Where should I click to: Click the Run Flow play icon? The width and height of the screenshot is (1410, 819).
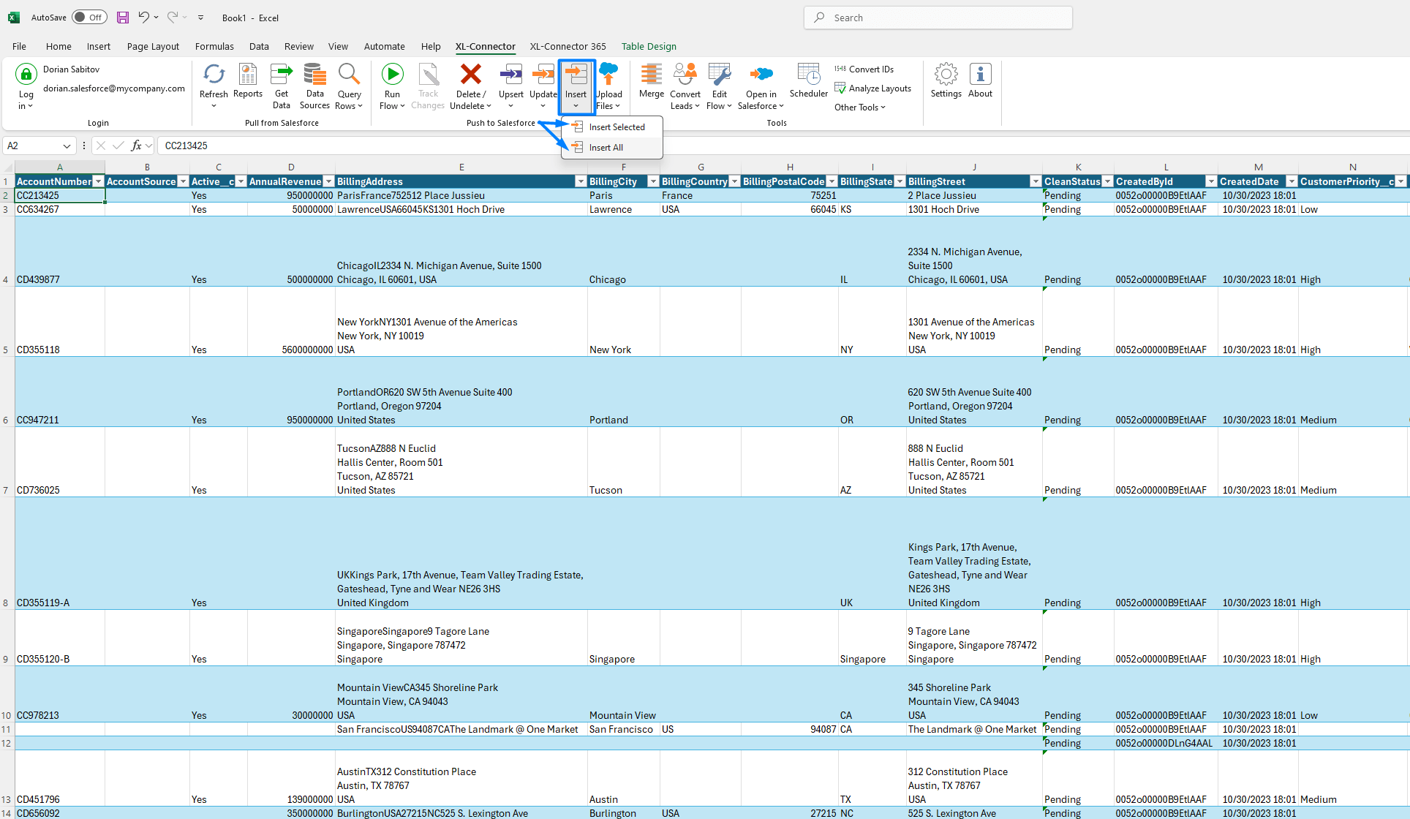click(392, 75)
